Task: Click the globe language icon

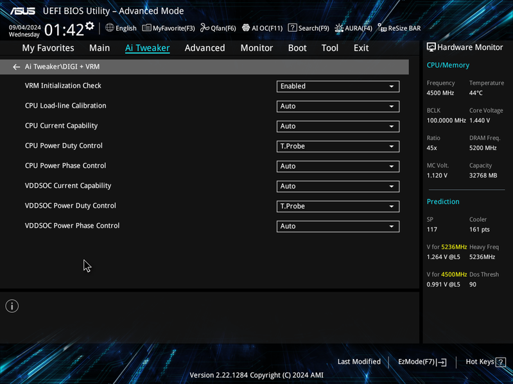Action: [110, 28]
